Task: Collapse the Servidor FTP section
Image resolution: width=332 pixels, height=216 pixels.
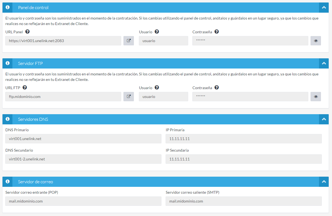Action: pyautogui.click(x=324, y=64)
